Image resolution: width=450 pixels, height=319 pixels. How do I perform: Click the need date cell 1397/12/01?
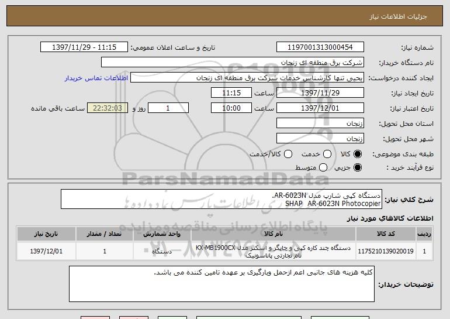click(x=46, y=251)
